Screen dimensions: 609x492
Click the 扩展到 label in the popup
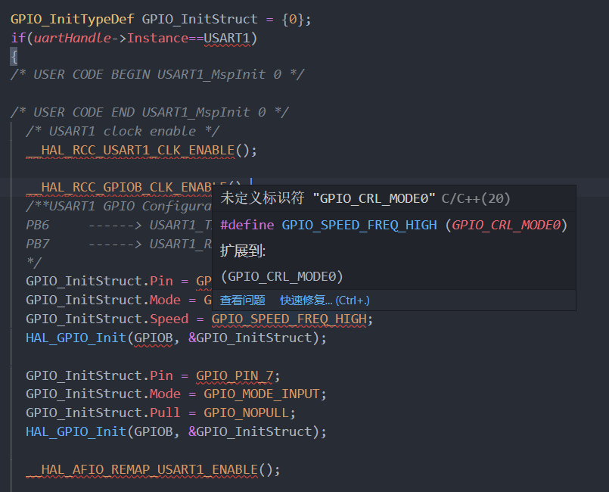pos(243,251)
